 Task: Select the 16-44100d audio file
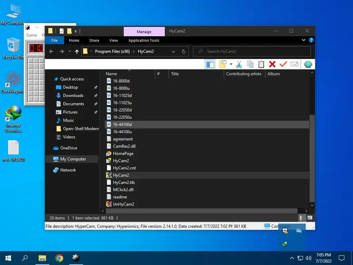pos(122,124)
